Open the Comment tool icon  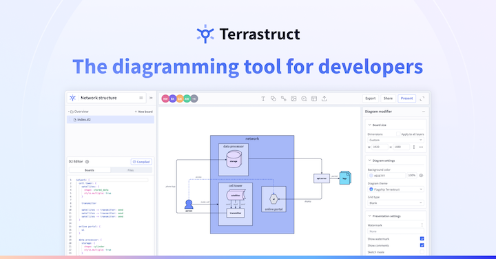pyautogui.click(x=304, y=99)
